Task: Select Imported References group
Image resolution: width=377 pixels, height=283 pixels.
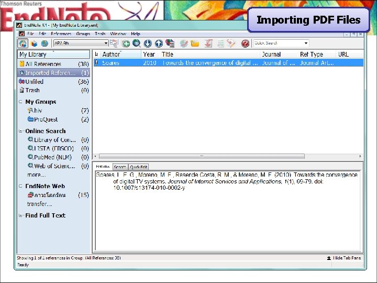Action: point(53,73)
